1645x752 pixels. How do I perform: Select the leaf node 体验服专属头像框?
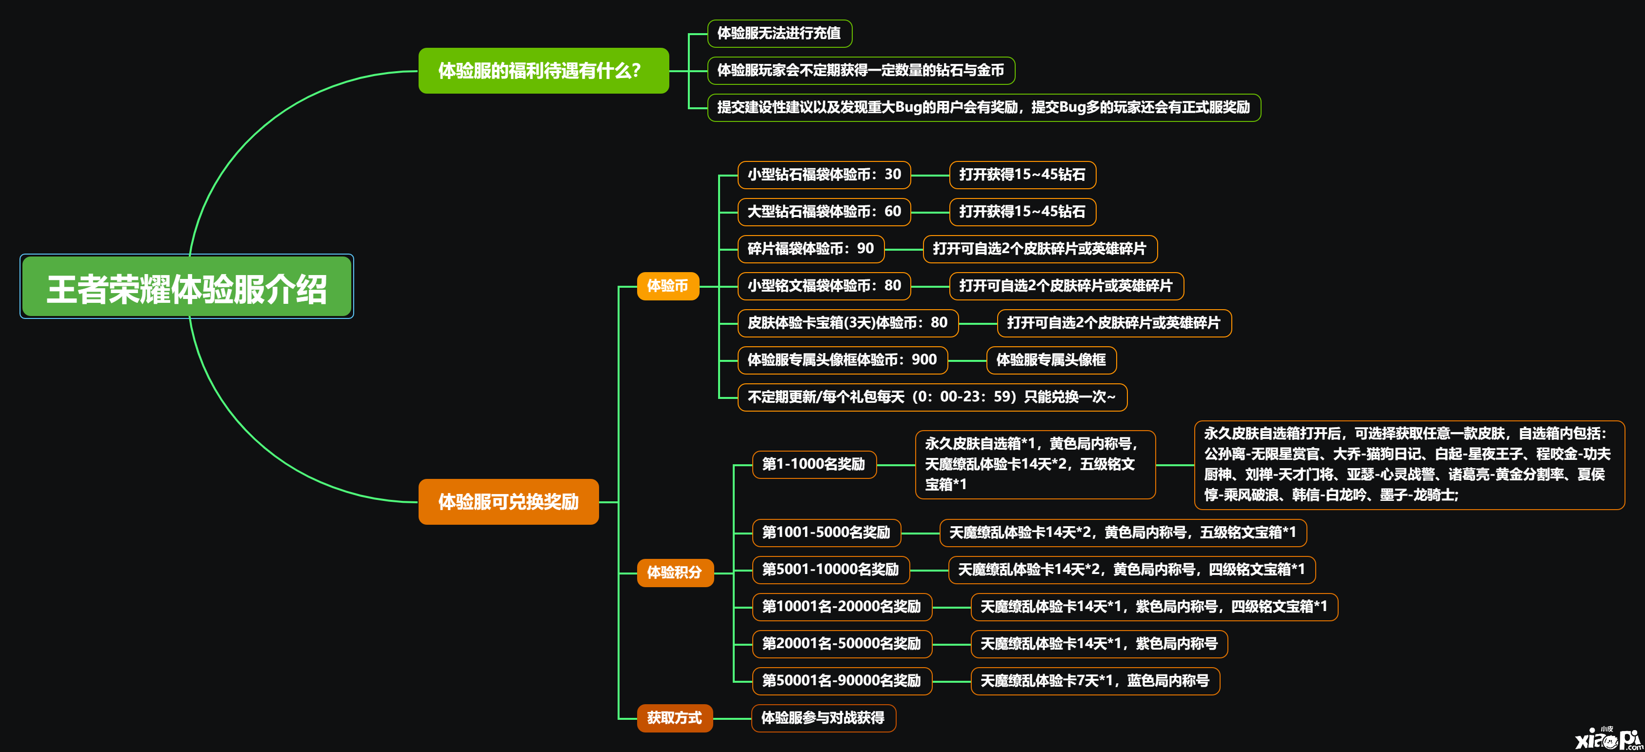click(1052, 360)
